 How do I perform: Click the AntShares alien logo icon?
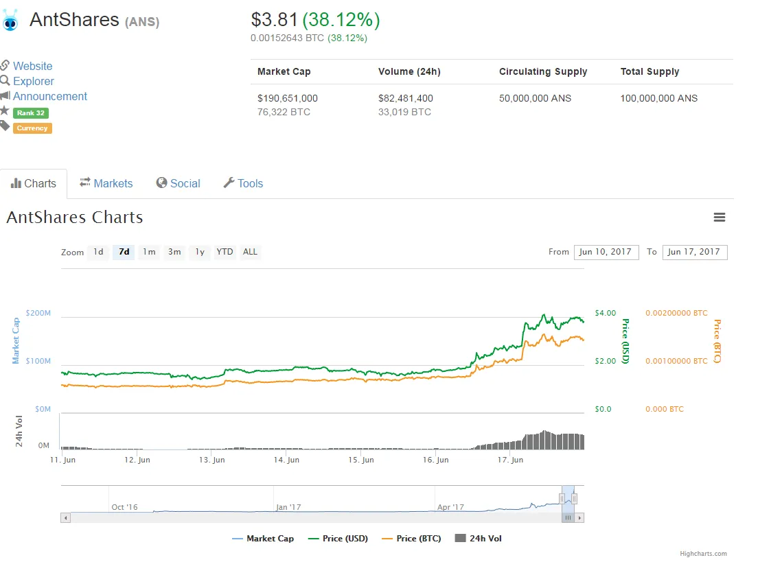pos(10,20)
